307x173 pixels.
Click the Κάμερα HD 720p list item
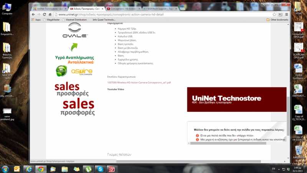pyautogui.click(x=127, y=29)
